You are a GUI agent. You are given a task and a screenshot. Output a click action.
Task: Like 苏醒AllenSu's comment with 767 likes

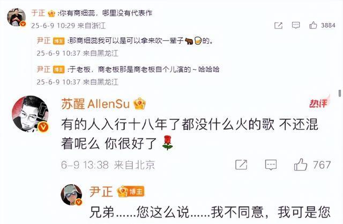[300, 165]
